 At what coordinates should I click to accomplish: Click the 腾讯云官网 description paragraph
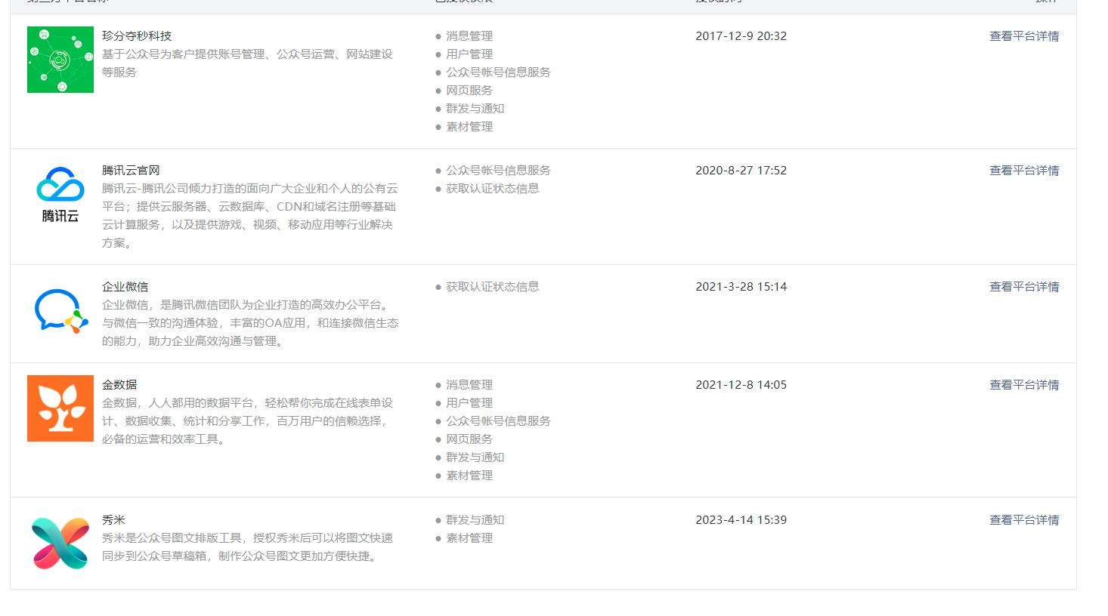(x=250, y=216)
